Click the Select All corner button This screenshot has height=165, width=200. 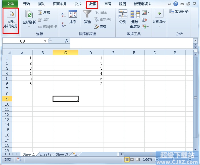pos(7,53)
